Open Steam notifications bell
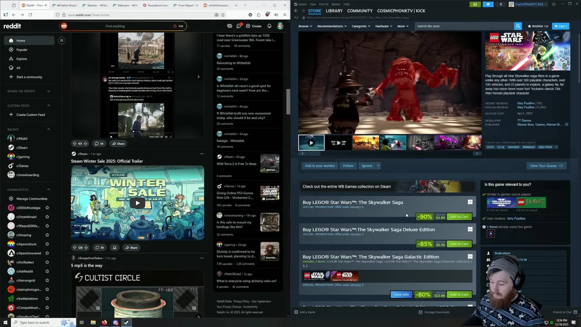 (x=501, y=4)
